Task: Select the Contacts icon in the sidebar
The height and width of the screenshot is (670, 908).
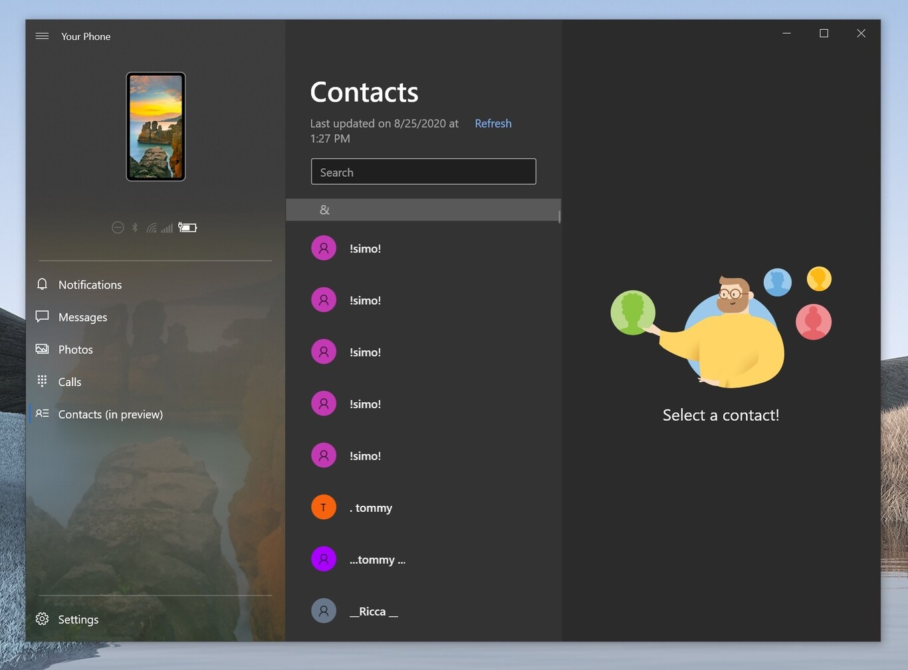Action: pos(42,413)
